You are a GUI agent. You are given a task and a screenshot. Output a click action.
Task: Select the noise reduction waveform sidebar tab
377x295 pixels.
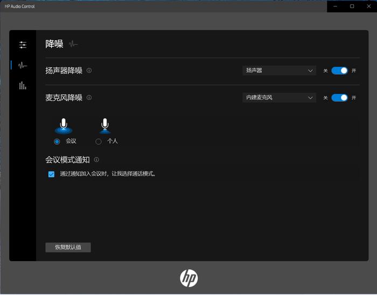[23, 65]
